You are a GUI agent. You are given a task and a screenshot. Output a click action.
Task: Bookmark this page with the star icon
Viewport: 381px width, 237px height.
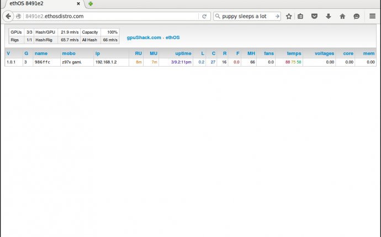[289, 16]
